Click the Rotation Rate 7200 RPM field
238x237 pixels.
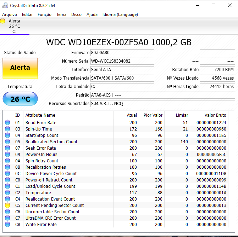pyautogui.click(x=217, y=70)
